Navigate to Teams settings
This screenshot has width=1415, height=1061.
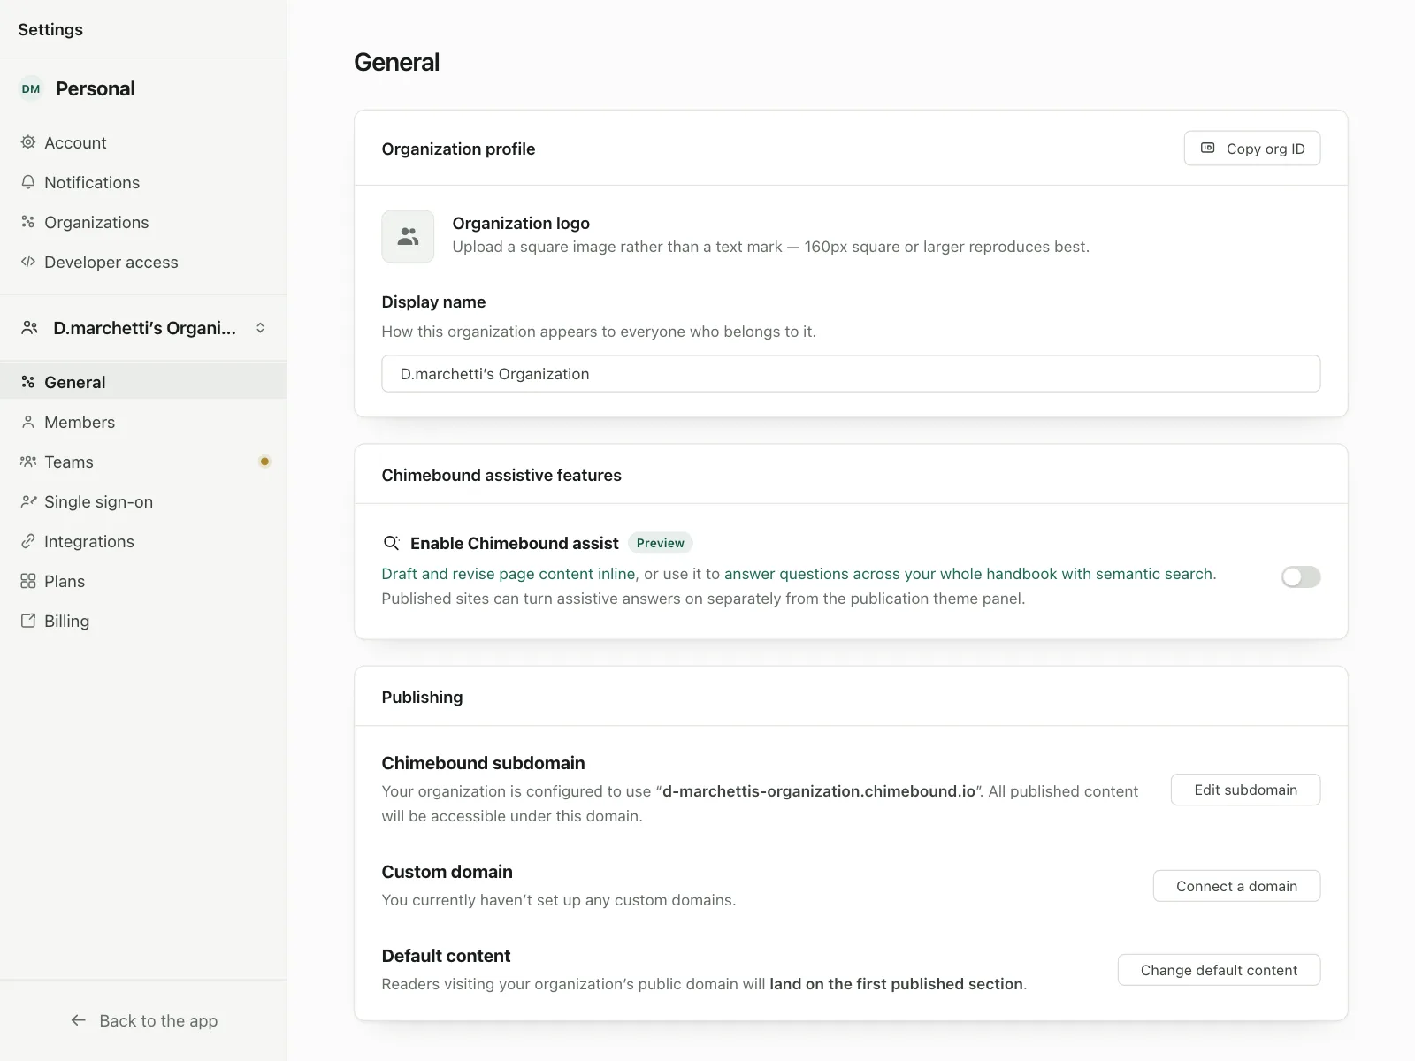point(143,462)
